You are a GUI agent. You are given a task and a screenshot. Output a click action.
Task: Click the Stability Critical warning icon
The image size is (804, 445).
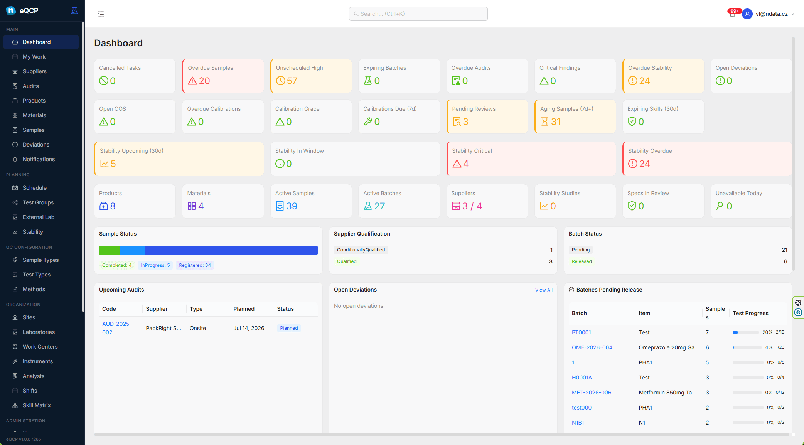tap(457, 164)
